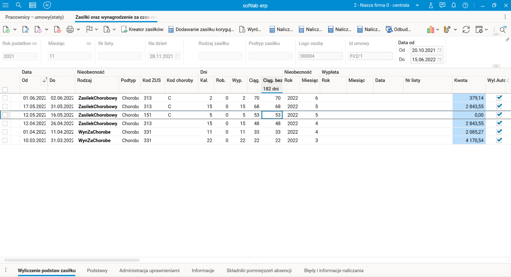Open the search filter magnifier in toolbar
Image resolution: width=511 pixels, height=277 pixels.
point(503,30)
